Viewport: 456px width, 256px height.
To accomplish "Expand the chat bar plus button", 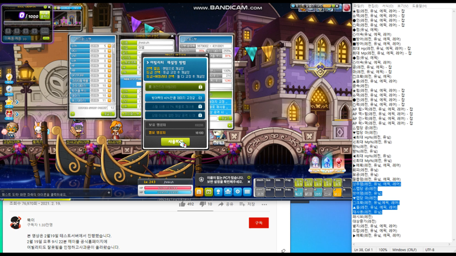I will (109, 192).
